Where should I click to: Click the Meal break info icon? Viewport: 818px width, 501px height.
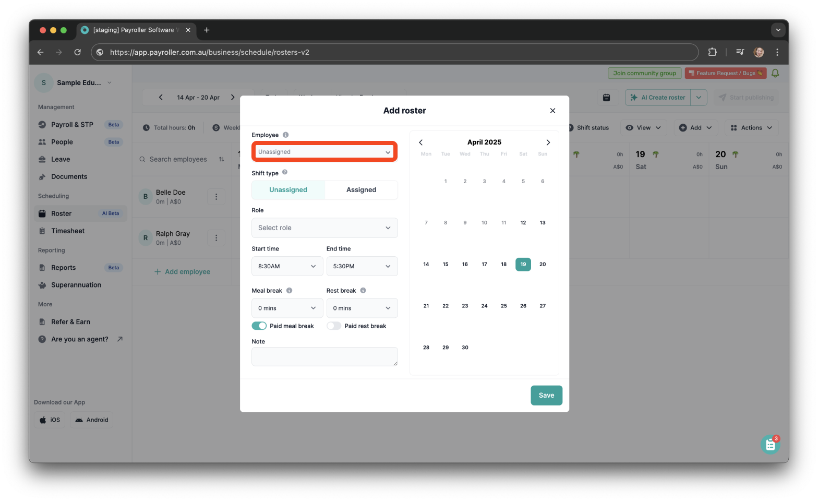pyautogui.click(x=289, y=291)
